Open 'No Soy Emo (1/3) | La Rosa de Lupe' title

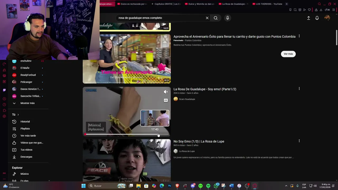(x=199, y=141)
